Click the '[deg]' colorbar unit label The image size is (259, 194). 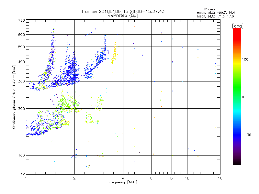pos(238,26)
